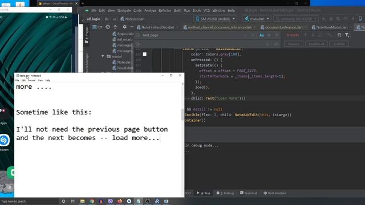Open the Refactor menu in Android Studio
The image size is (365, 205).
pos(165,10)
